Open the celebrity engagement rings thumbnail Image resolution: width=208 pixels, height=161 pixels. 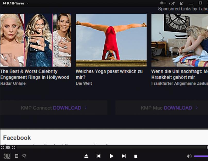click(x=36, y=40)
